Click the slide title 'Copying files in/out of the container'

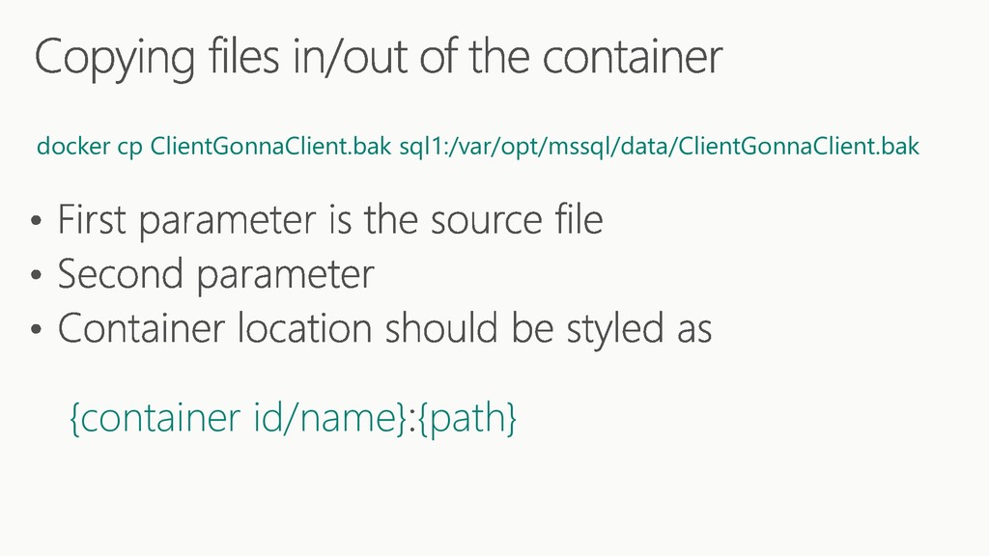[x=379, y=57]
